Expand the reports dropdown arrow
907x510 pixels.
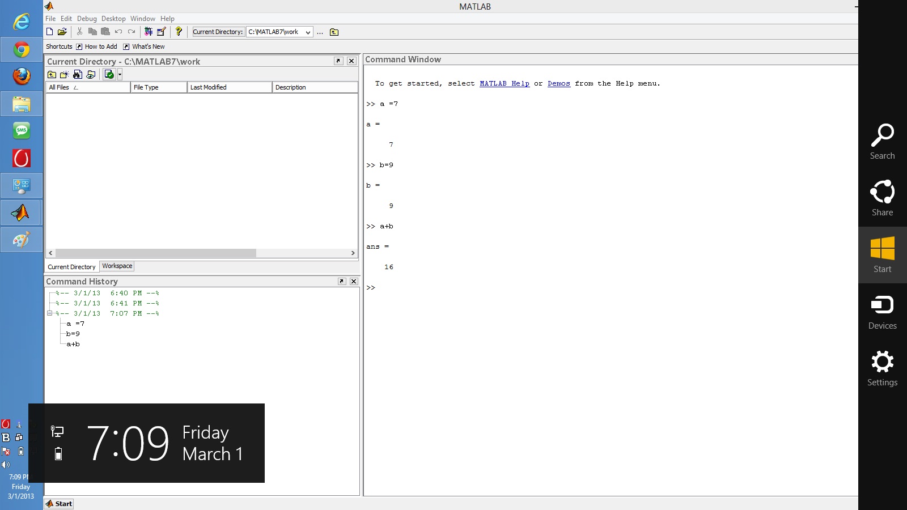tap(120, 74)
